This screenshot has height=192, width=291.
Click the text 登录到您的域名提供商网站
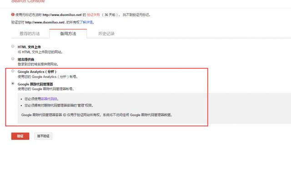38,64
